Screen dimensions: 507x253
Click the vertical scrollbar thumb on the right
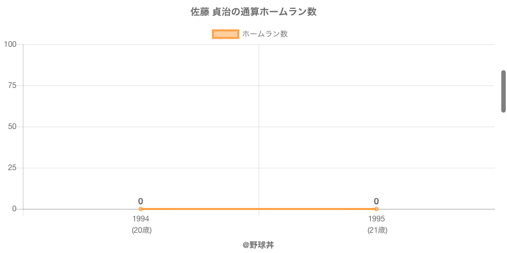(503, 91)
